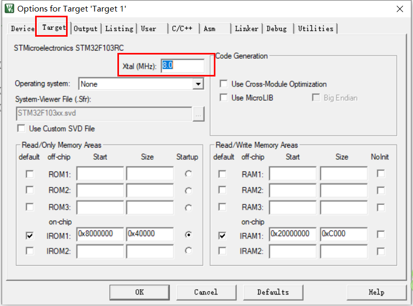Viewport: 413px width, 306px height.
Task: Select the IROM1 Startup radio button
Action: click(x=188, y=234)
